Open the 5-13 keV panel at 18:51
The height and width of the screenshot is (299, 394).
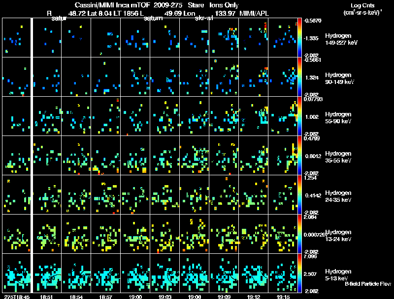pos(47,273)
